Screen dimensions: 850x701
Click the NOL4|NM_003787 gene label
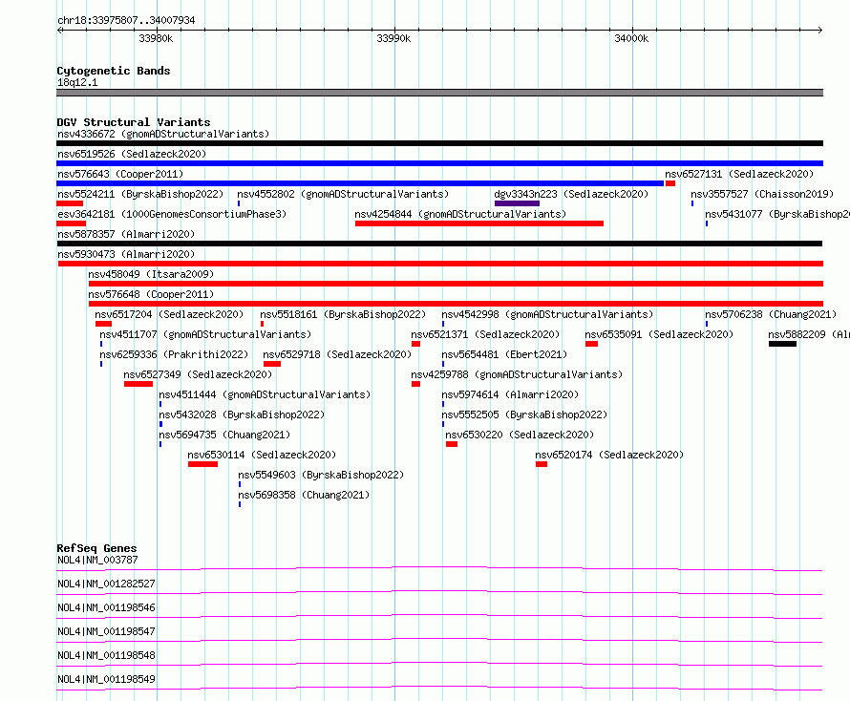coord(97,560)
